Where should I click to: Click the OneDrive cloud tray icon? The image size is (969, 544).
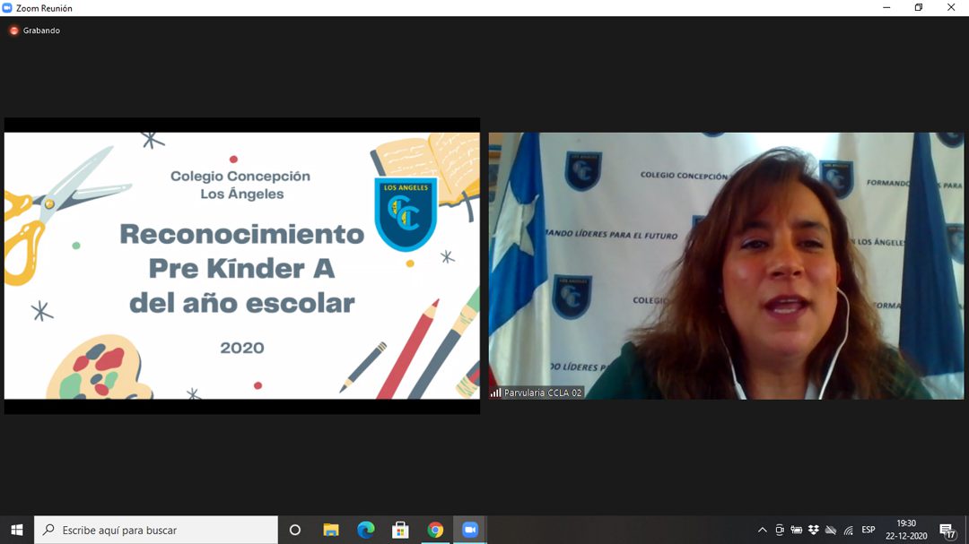[831, 530]
